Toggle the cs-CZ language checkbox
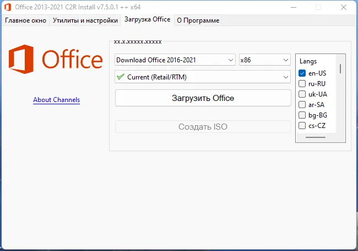The height and width of the screenshot is (251, 358). [x=302, y=126]
